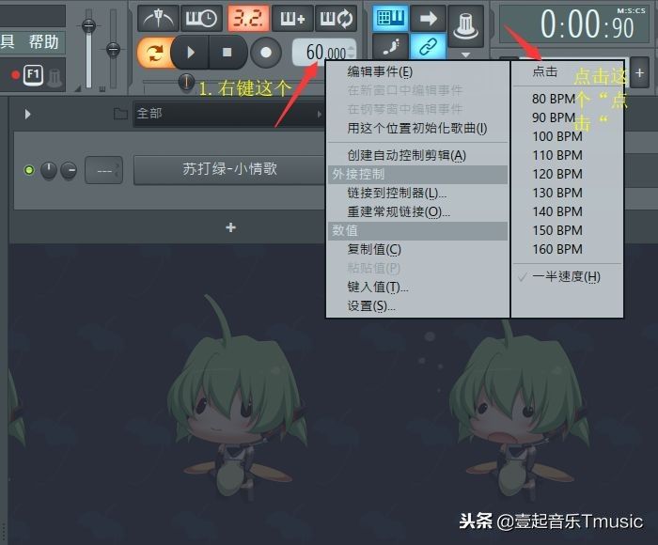658x545 pixels.
Task: Choose 用这个位置初始化歌曲(I)
Action: (417, 128)
